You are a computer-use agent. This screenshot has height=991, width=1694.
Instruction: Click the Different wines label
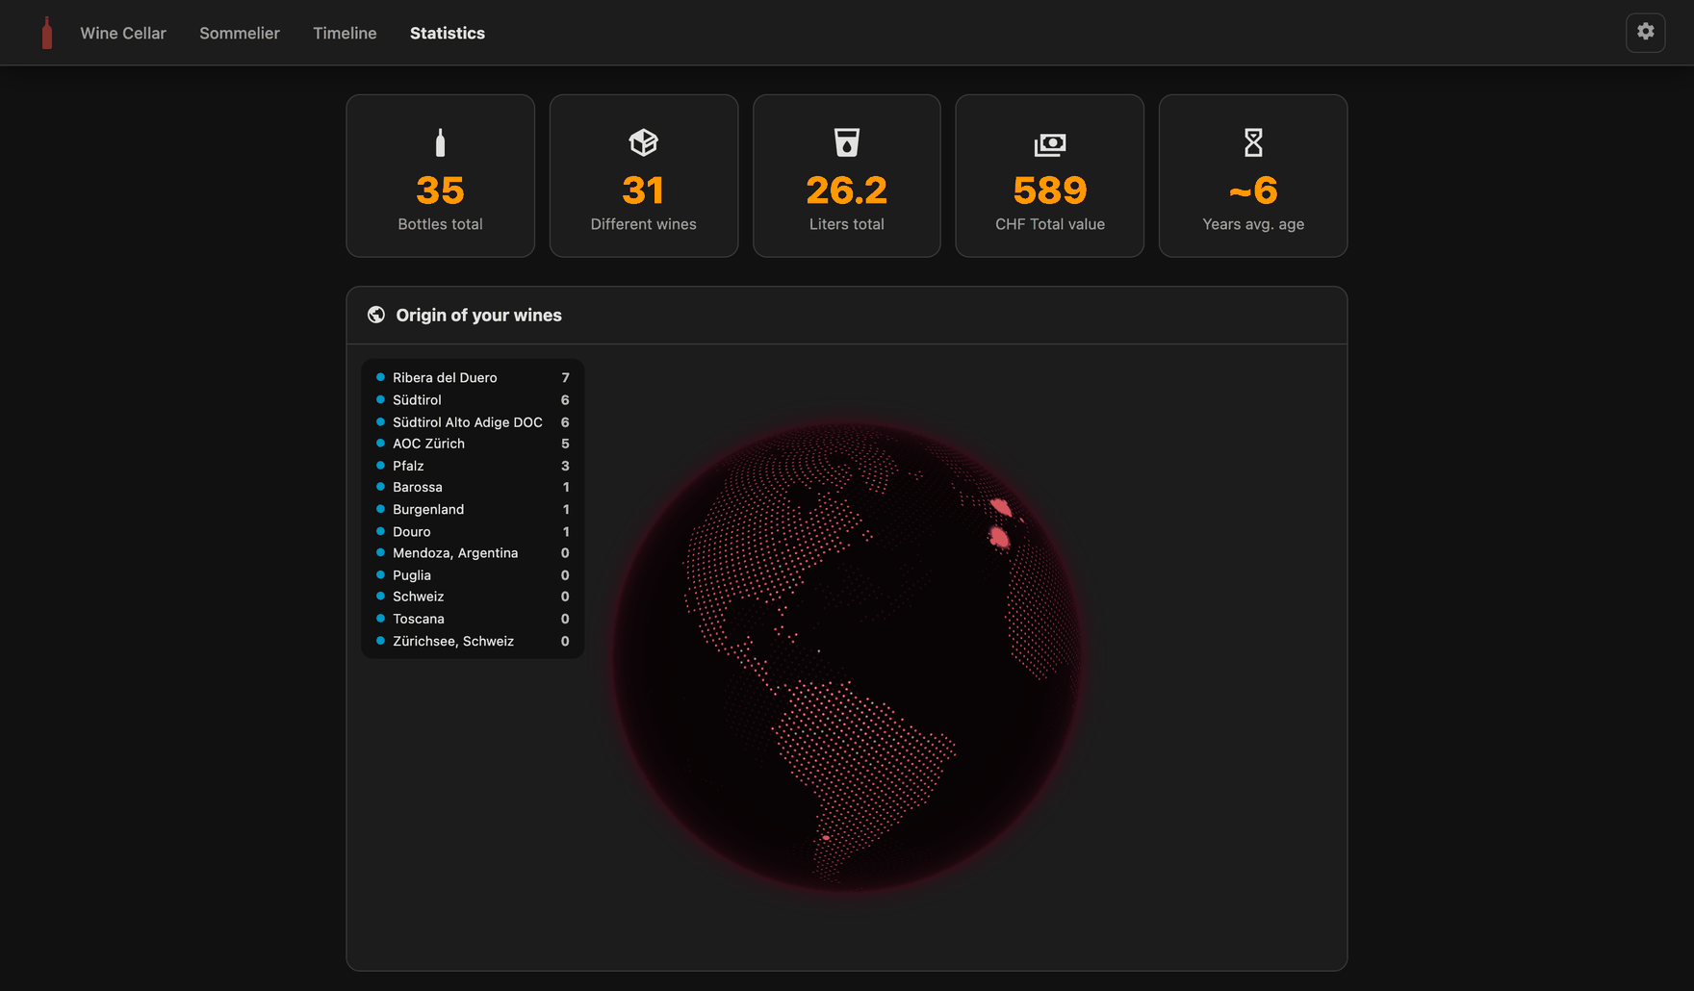643,224
